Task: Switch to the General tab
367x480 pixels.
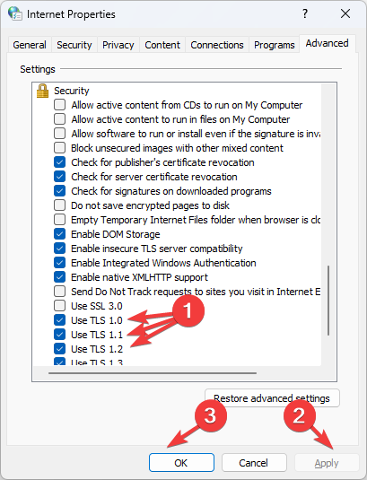Action: click(30, 45)
